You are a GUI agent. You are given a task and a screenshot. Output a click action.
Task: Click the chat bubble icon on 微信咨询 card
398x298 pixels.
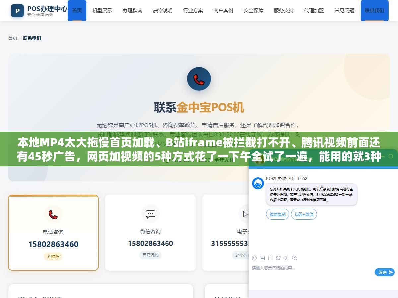tap(151, 214)
